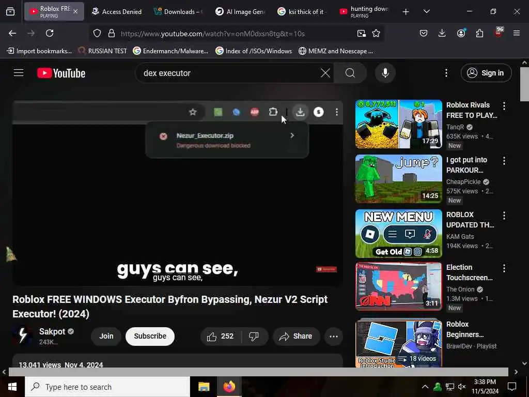529x397 pixels.
Task: Show hidden system tray icons
Action: coord(425,387)
